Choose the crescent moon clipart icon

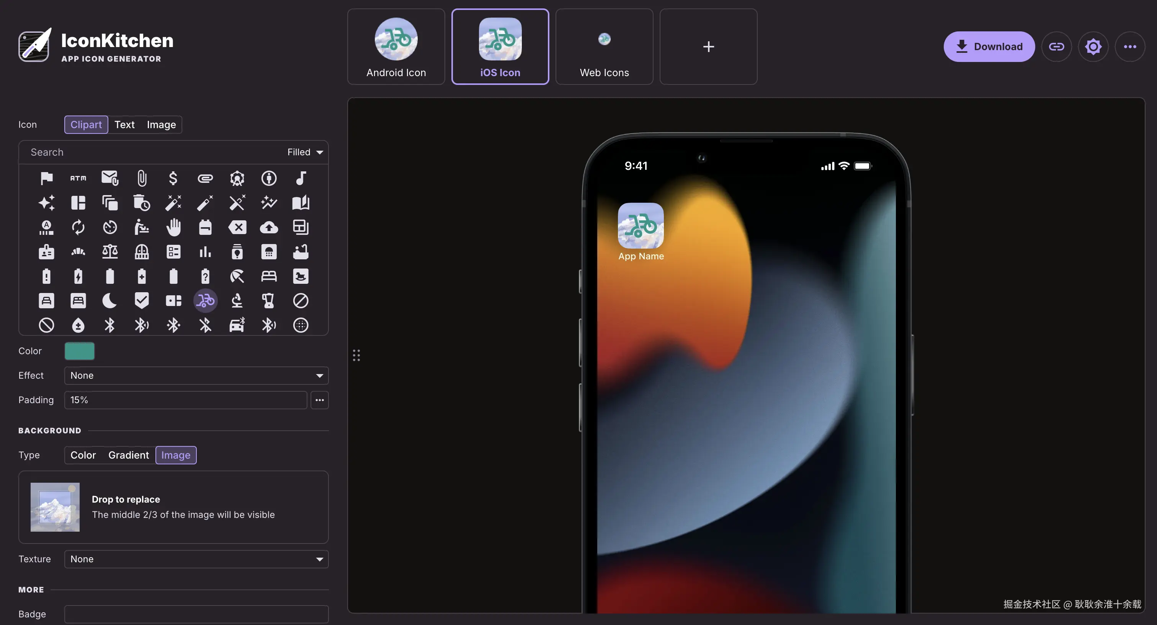[x=109, y=301]
